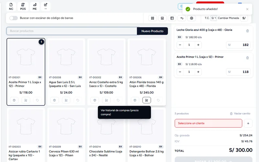Screen dimensions: 259x162
Task: Click the IGV amount S/ 45.76
Action: (247, 141)
